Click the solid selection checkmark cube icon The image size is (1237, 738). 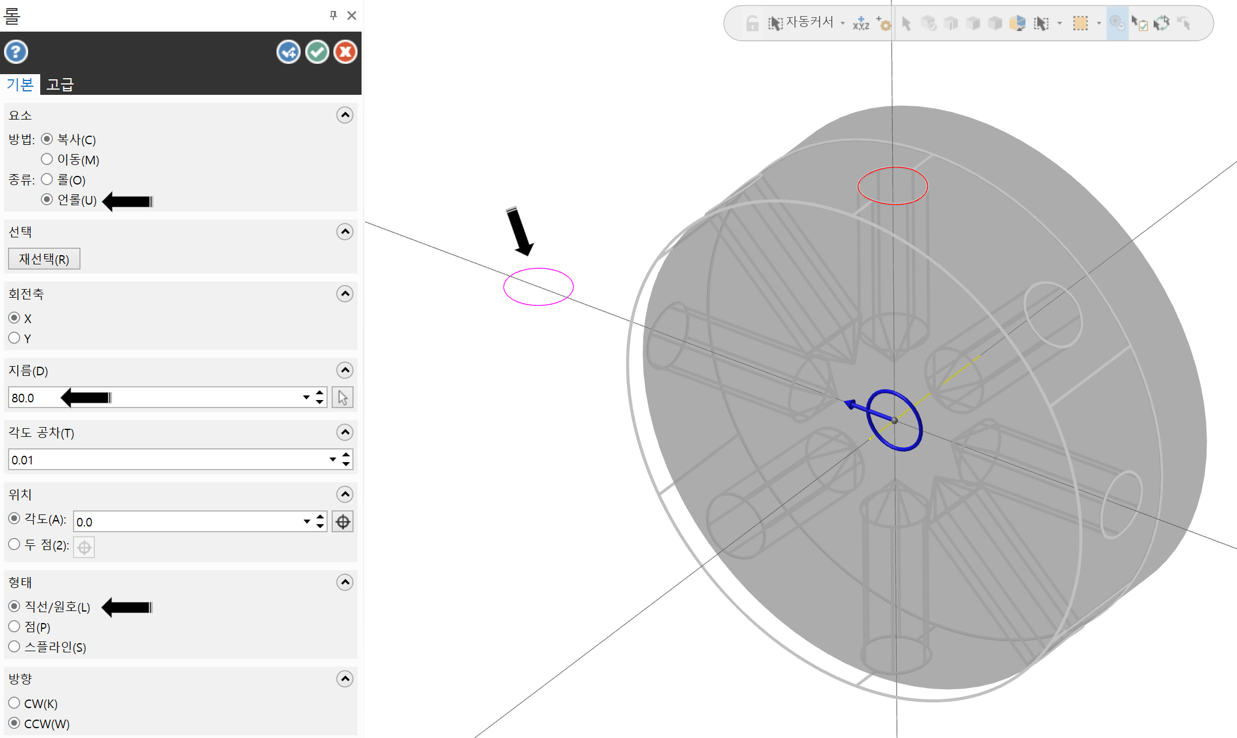pyautogui.click(x=929, y=24)
